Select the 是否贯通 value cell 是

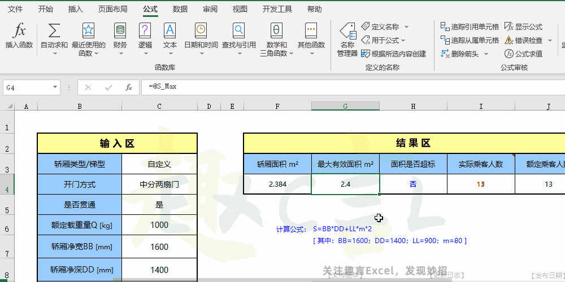tap(159, 205)
